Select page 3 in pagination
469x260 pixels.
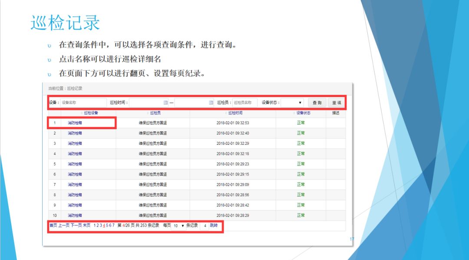pyautogui.click(x=101, y=226)
